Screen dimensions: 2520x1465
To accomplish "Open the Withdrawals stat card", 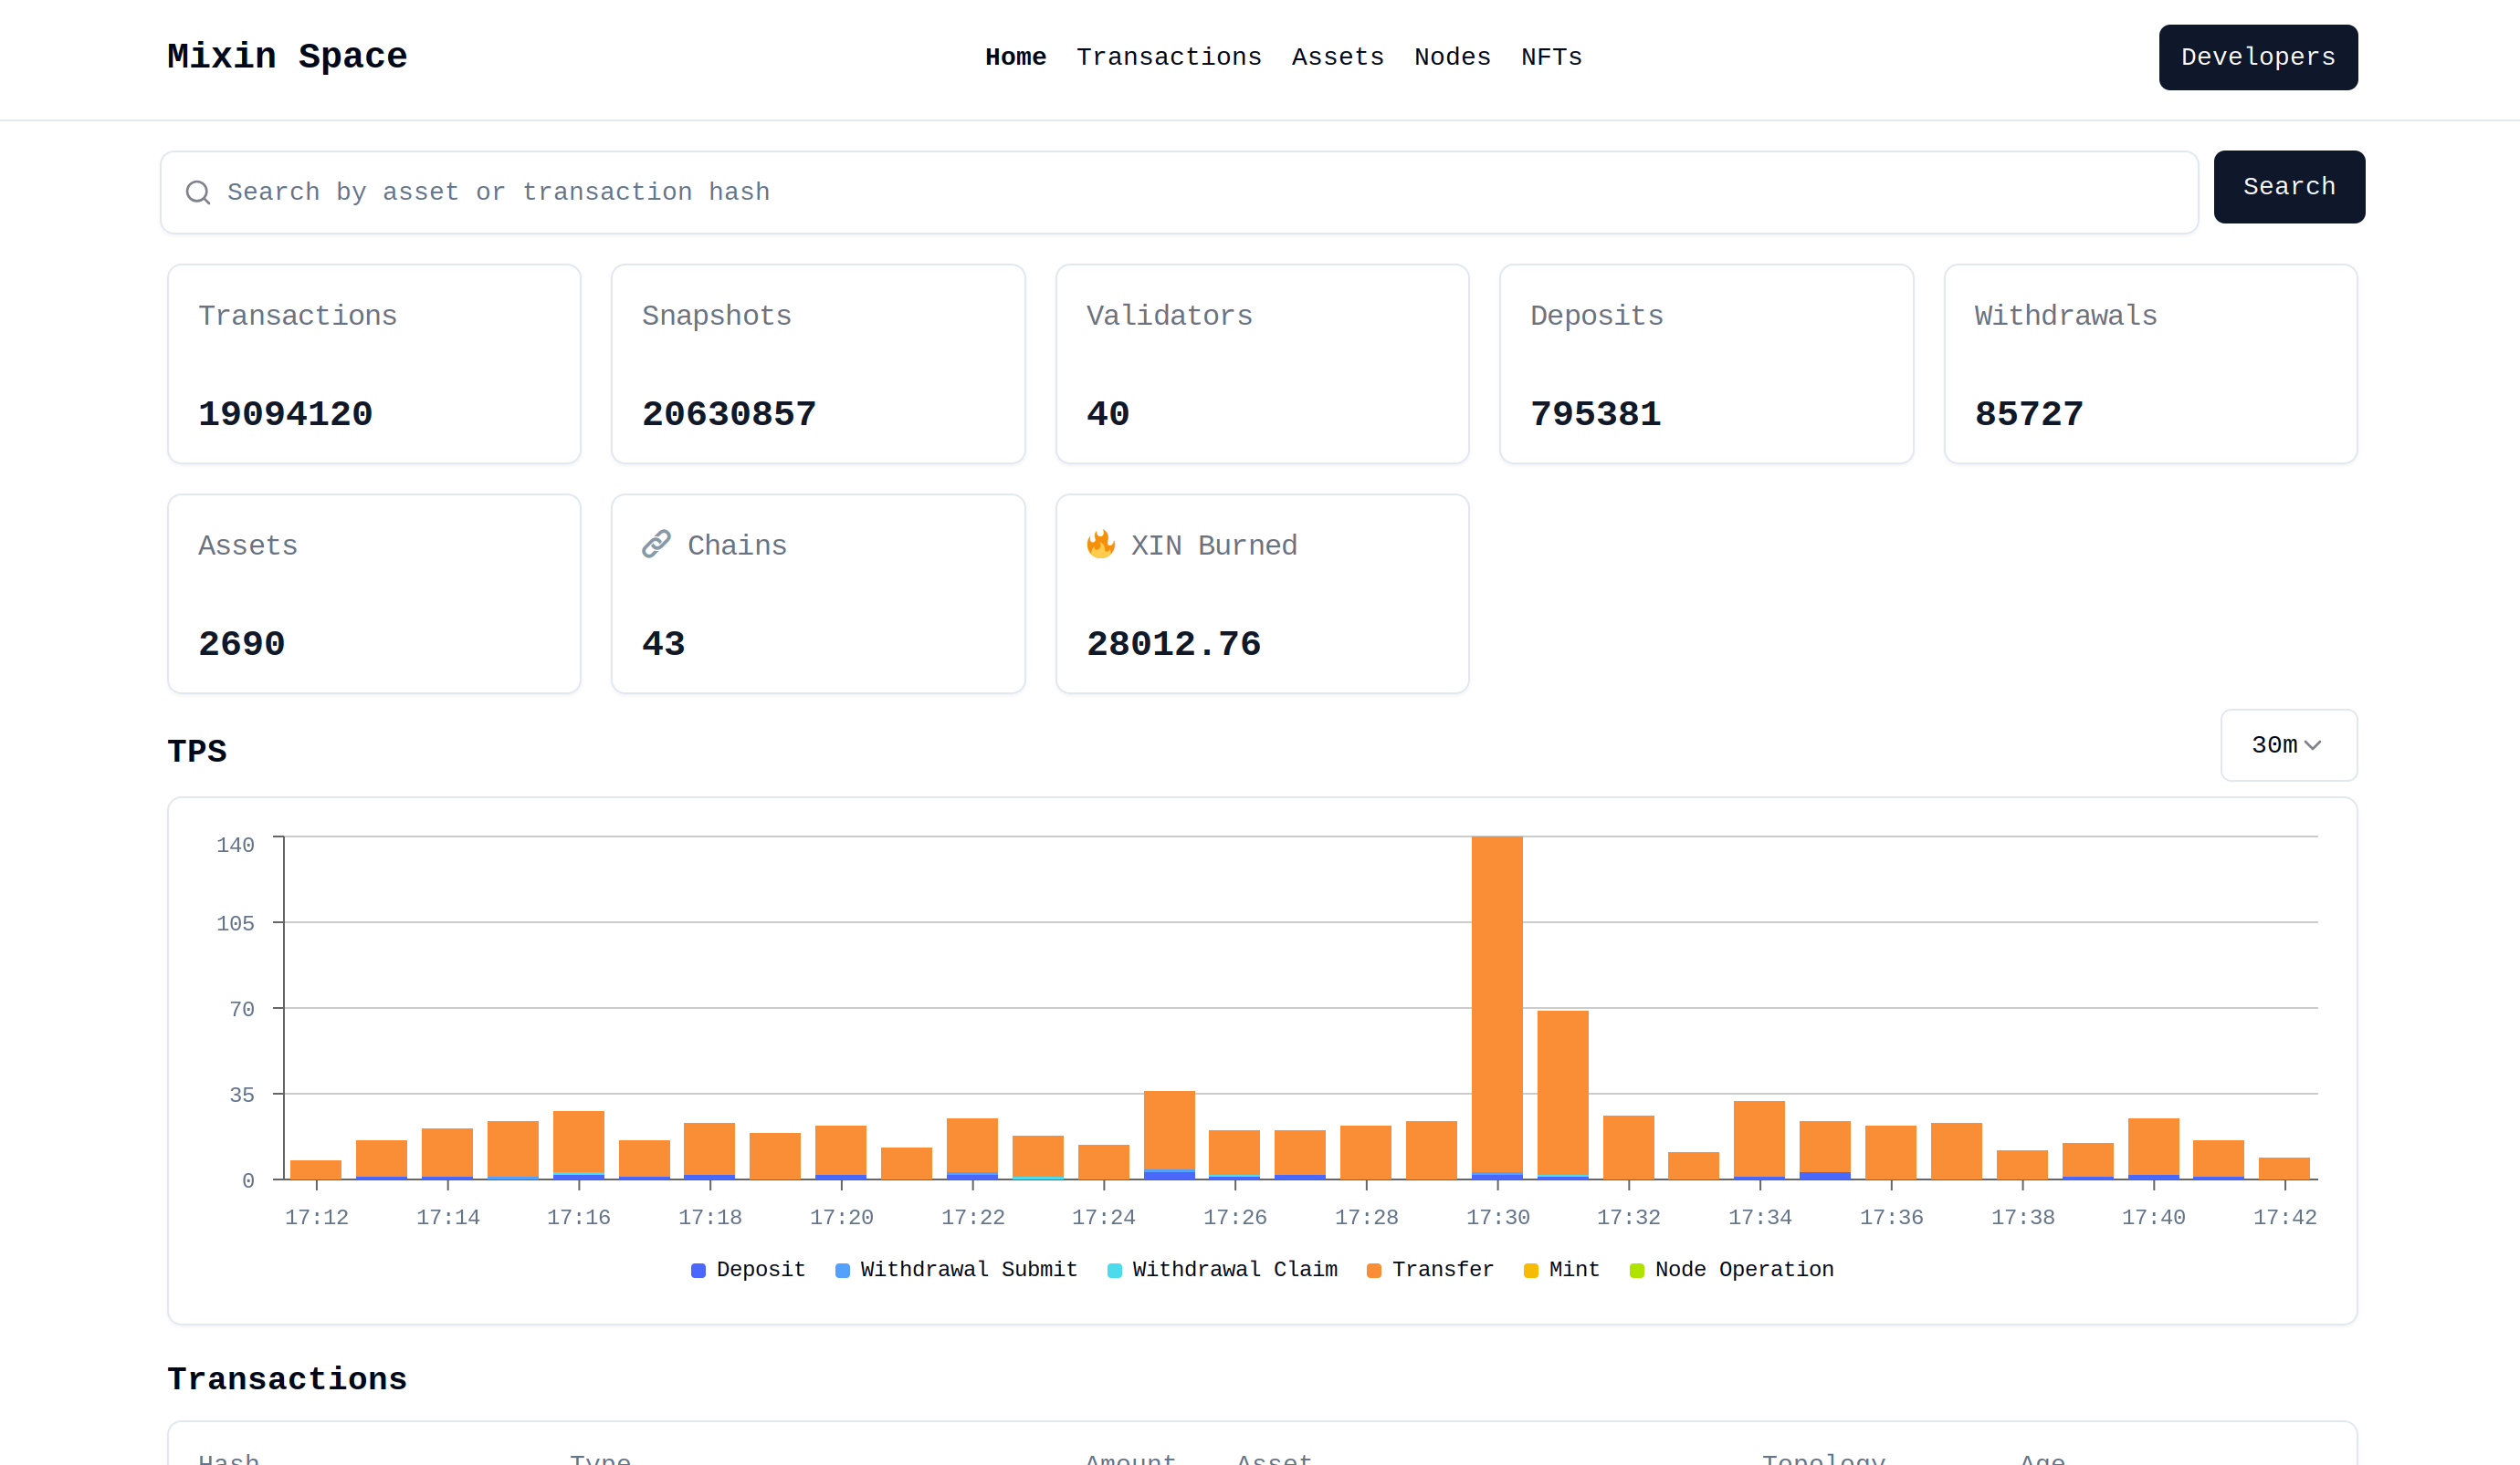I will (x=2151, y=364).
